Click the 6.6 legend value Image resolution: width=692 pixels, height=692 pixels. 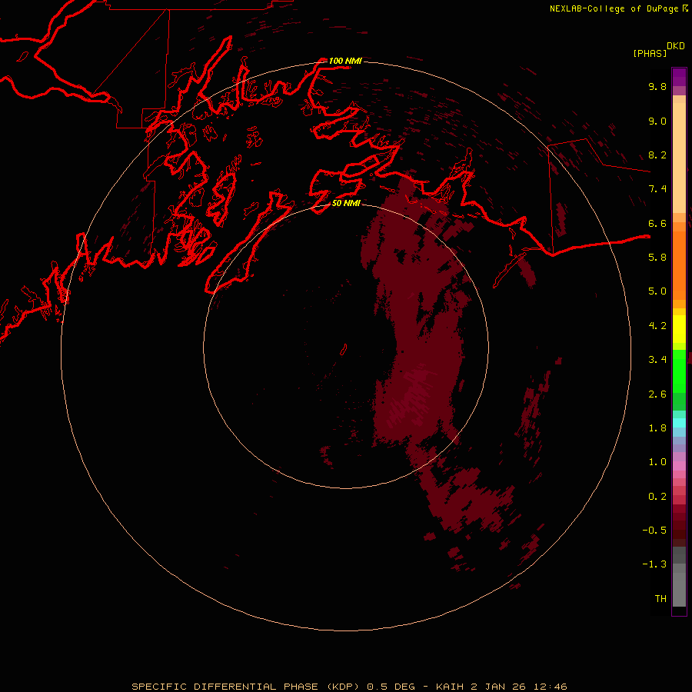657,223
